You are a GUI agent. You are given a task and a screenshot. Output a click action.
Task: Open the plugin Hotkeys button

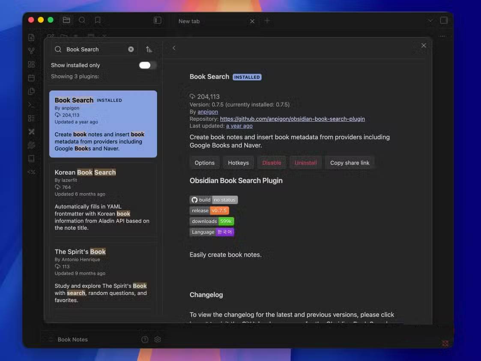coord(238,163)
